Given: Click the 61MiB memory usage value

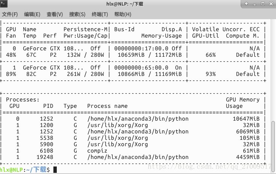Looking at the screenshot, I should tap(251, 151).
